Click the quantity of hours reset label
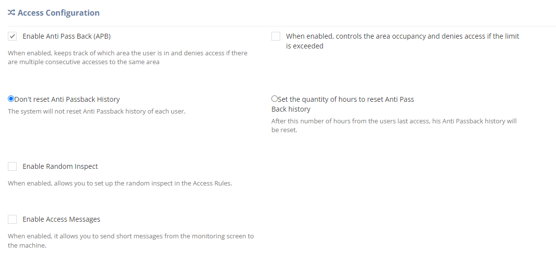The image size is (556, 254). 343,104
